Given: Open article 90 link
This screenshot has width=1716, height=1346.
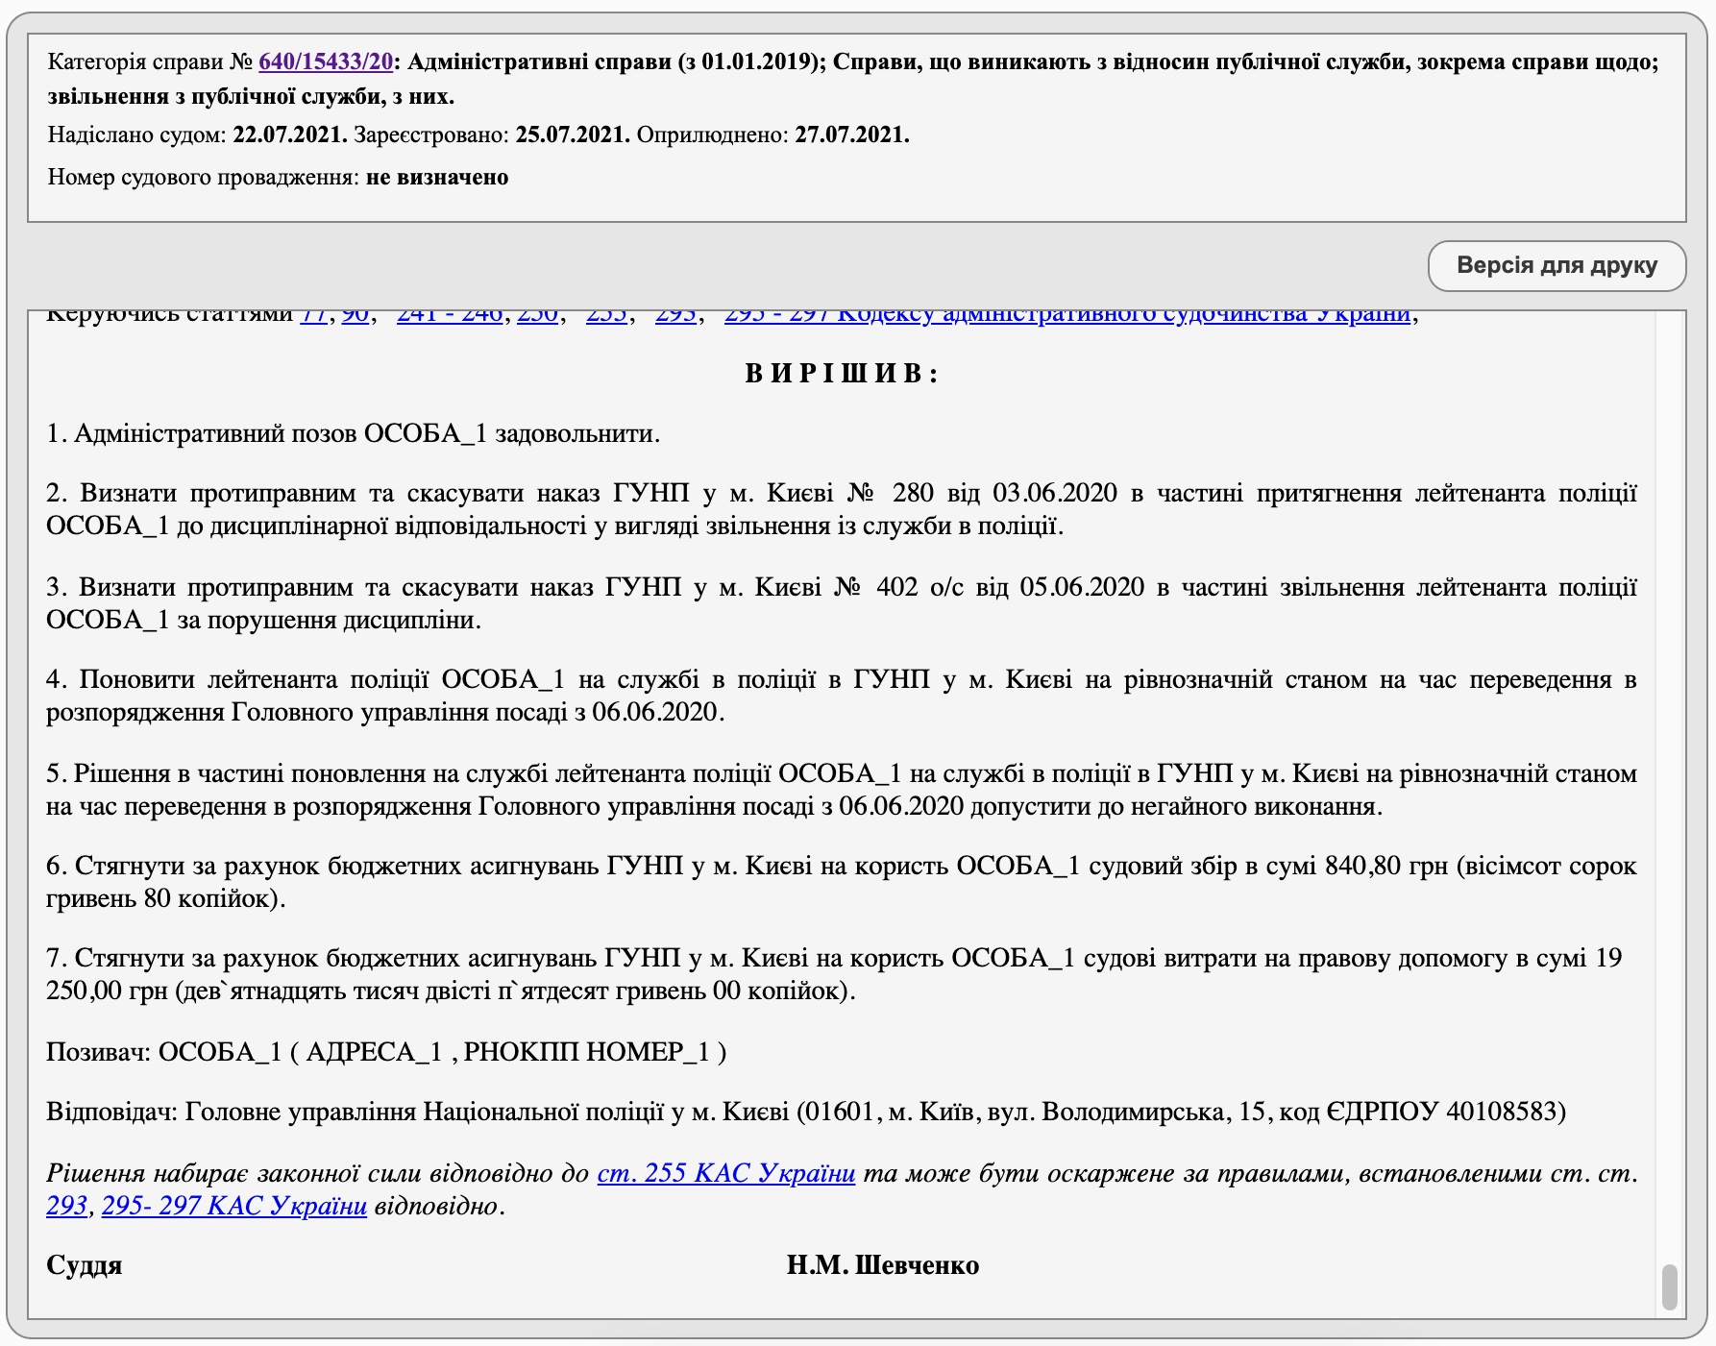Looking at the screenshot, I should click(355, 315).
